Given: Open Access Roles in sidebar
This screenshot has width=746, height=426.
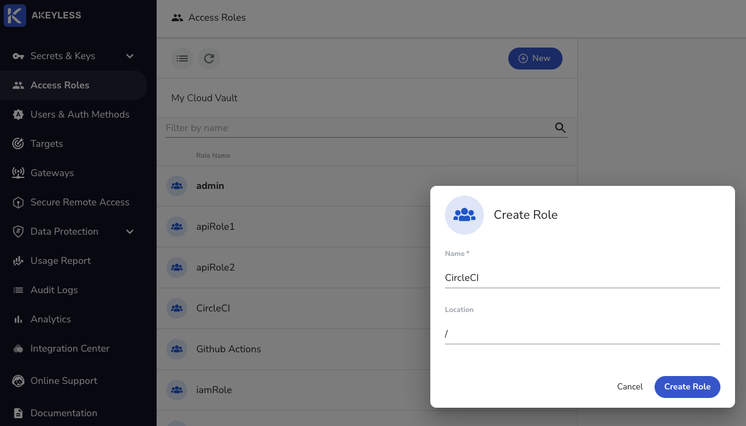Looking at the screenshot, I should pos(73,85).
